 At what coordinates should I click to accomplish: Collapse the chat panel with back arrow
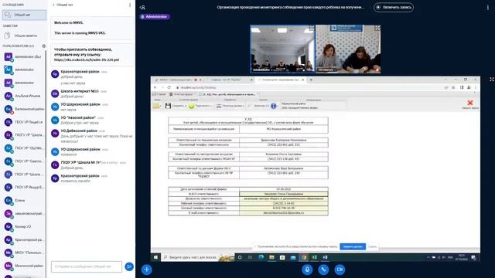53,5
